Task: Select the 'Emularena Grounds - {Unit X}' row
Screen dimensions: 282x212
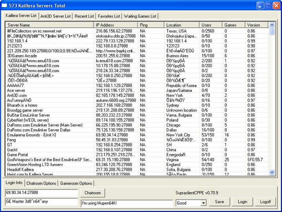Action: 137,135
